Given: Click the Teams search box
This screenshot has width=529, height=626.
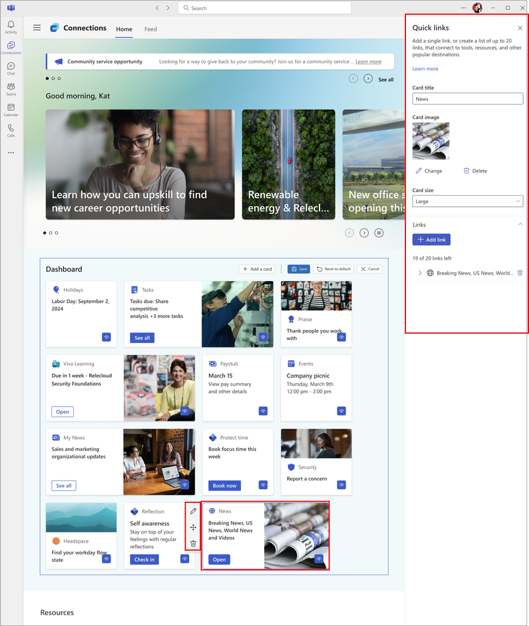Looking at the screenshot, I should pos(265,8).
